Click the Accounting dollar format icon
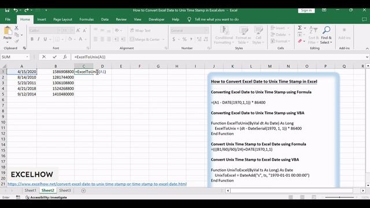The image size is (370, 208). [174, 39]
